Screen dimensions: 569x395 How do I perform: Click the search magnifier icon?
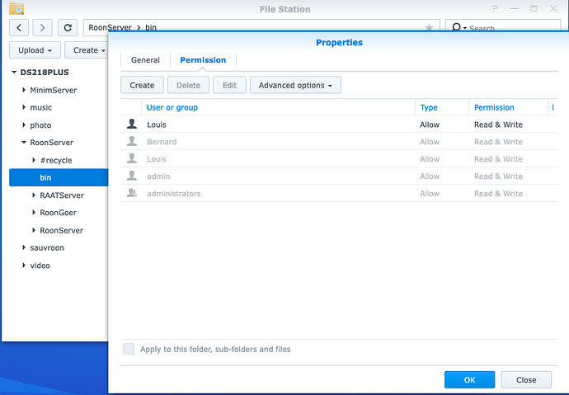click(x=457, y=27)
